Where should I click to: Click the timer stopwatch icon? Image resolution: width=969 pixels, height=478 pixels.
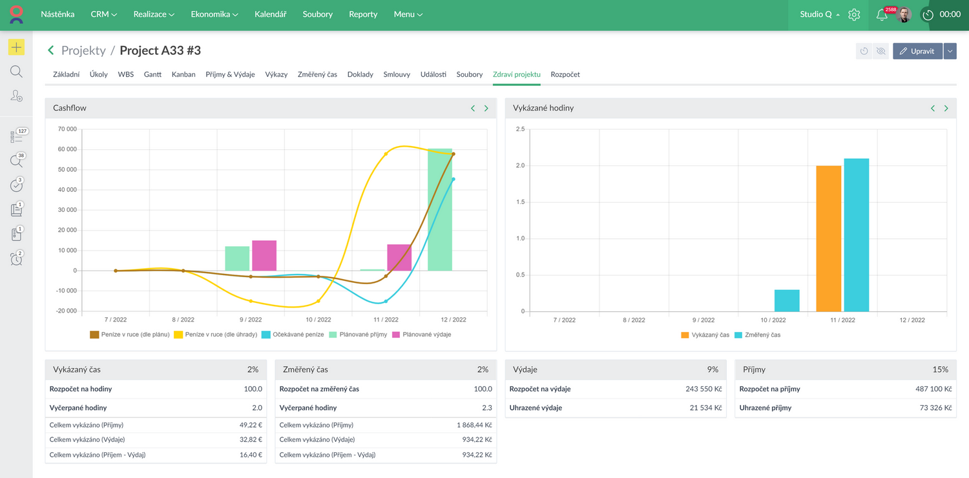[928, 15]
